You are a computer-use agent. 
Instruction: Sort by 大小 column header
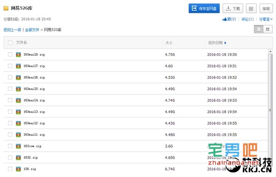tap(169, 43)
